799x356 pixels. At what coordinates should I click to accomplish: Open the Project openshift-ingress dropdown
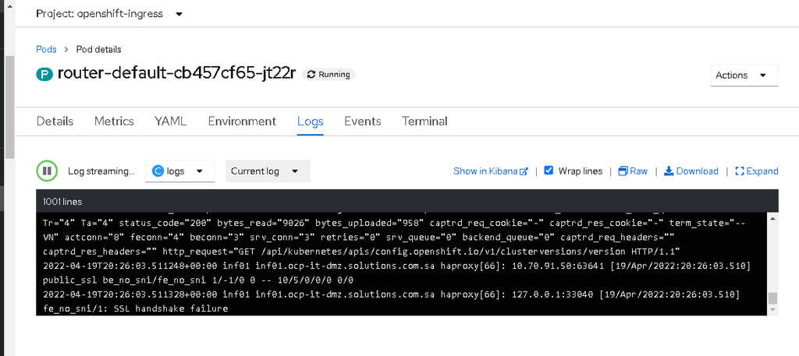coord(109,14)
